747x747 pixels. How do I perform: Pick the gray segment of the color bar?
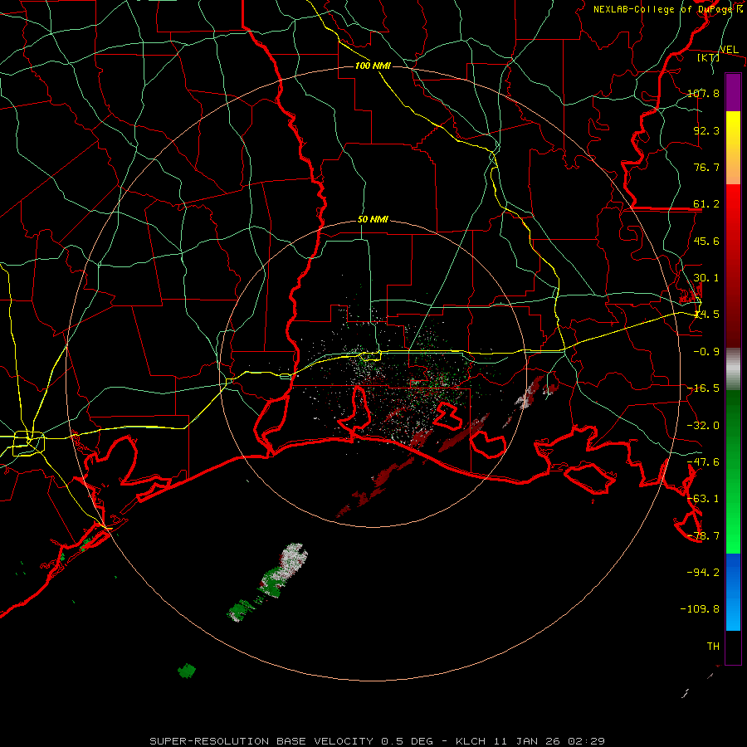pyautogui.click(x=733, y=369)
